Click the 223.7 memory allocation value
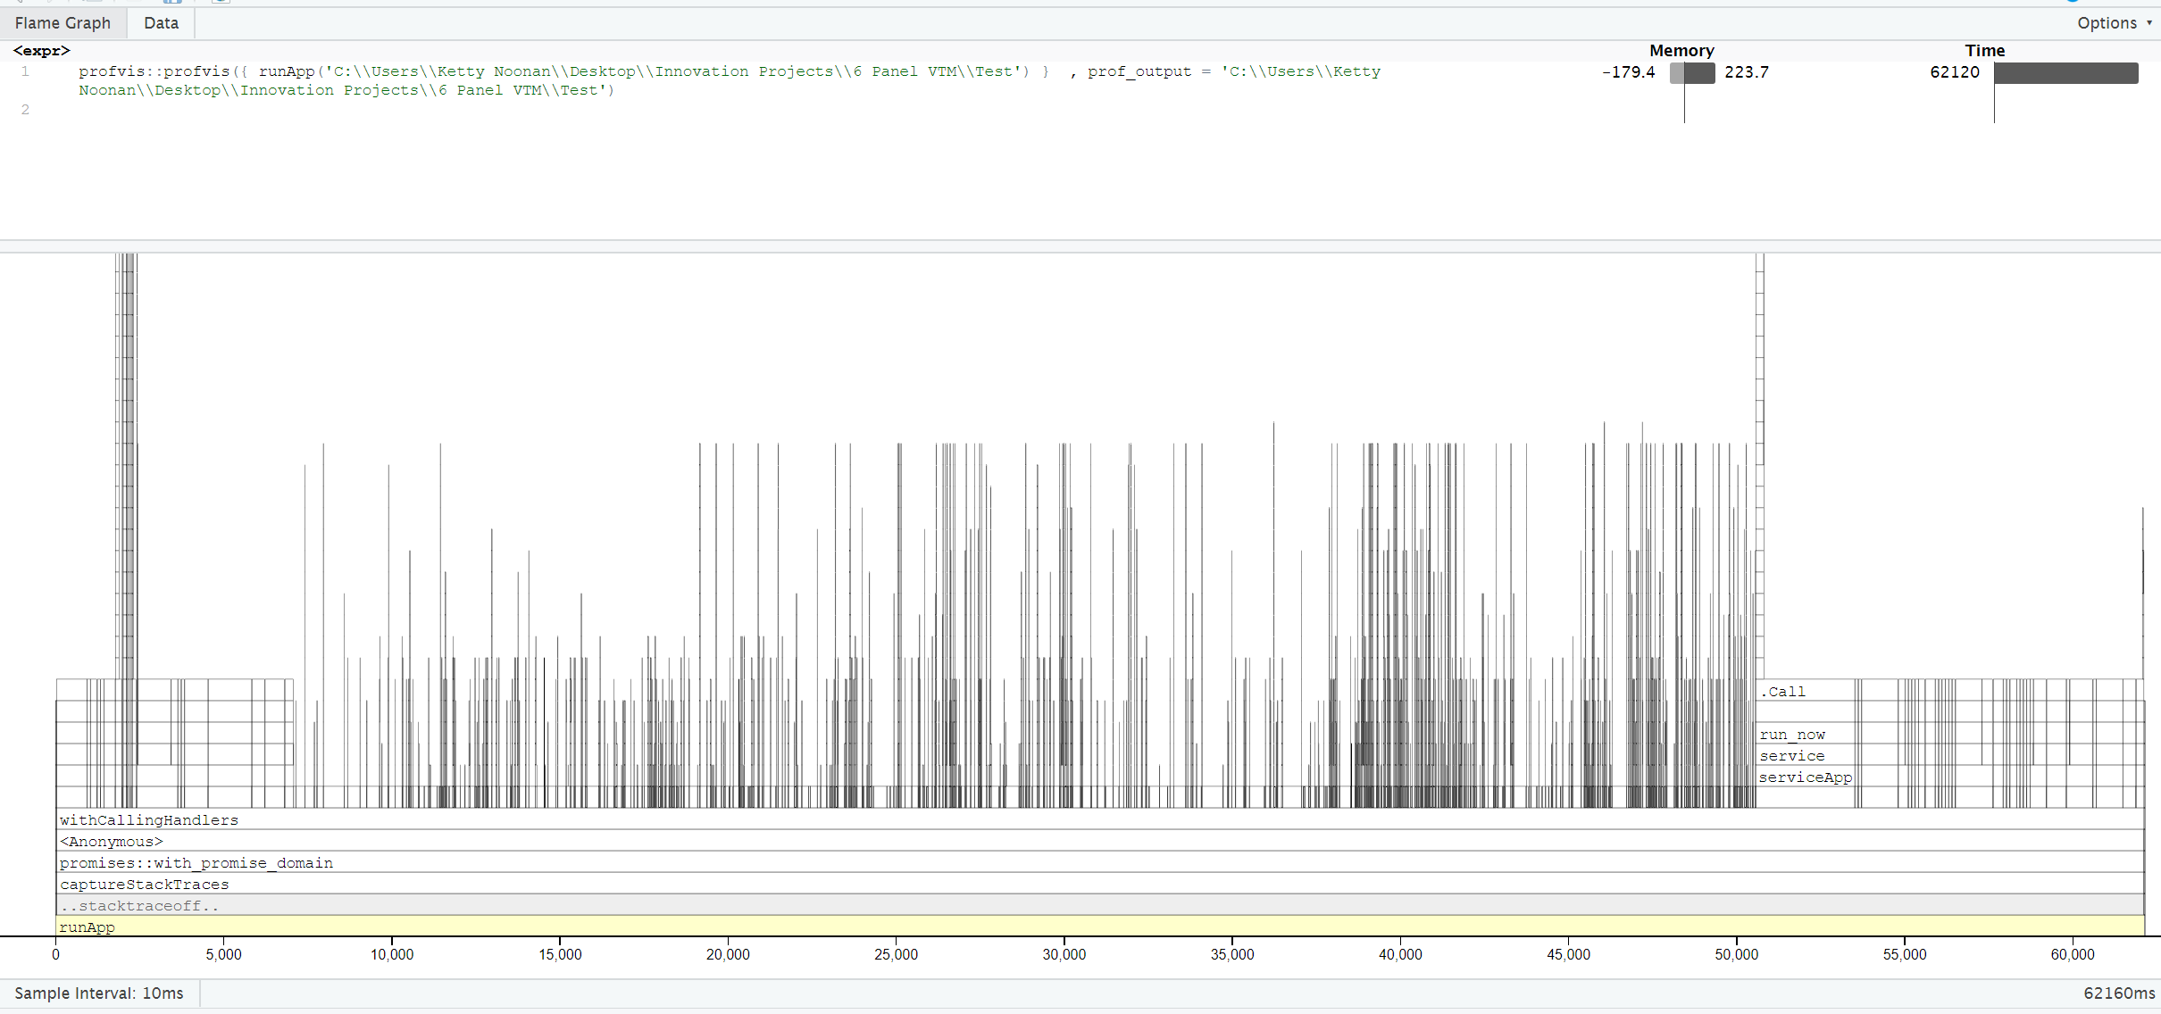Viewport: 2161px width, 1014px height. 1747,72
